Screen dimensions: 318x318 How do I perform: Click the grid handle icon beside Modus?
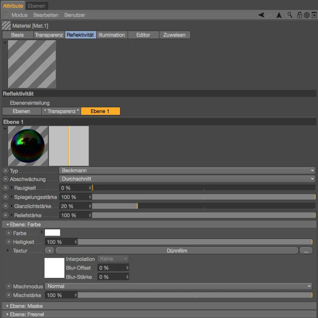coord(6,15)
